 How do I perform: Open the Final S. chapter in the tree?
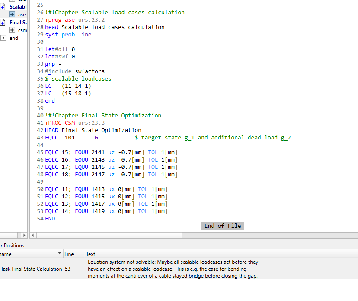pos(18,23)
